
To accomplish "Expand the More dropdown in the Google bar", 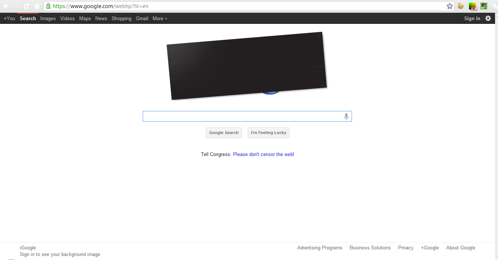I will pyautogui.click(x=160, y=18).
